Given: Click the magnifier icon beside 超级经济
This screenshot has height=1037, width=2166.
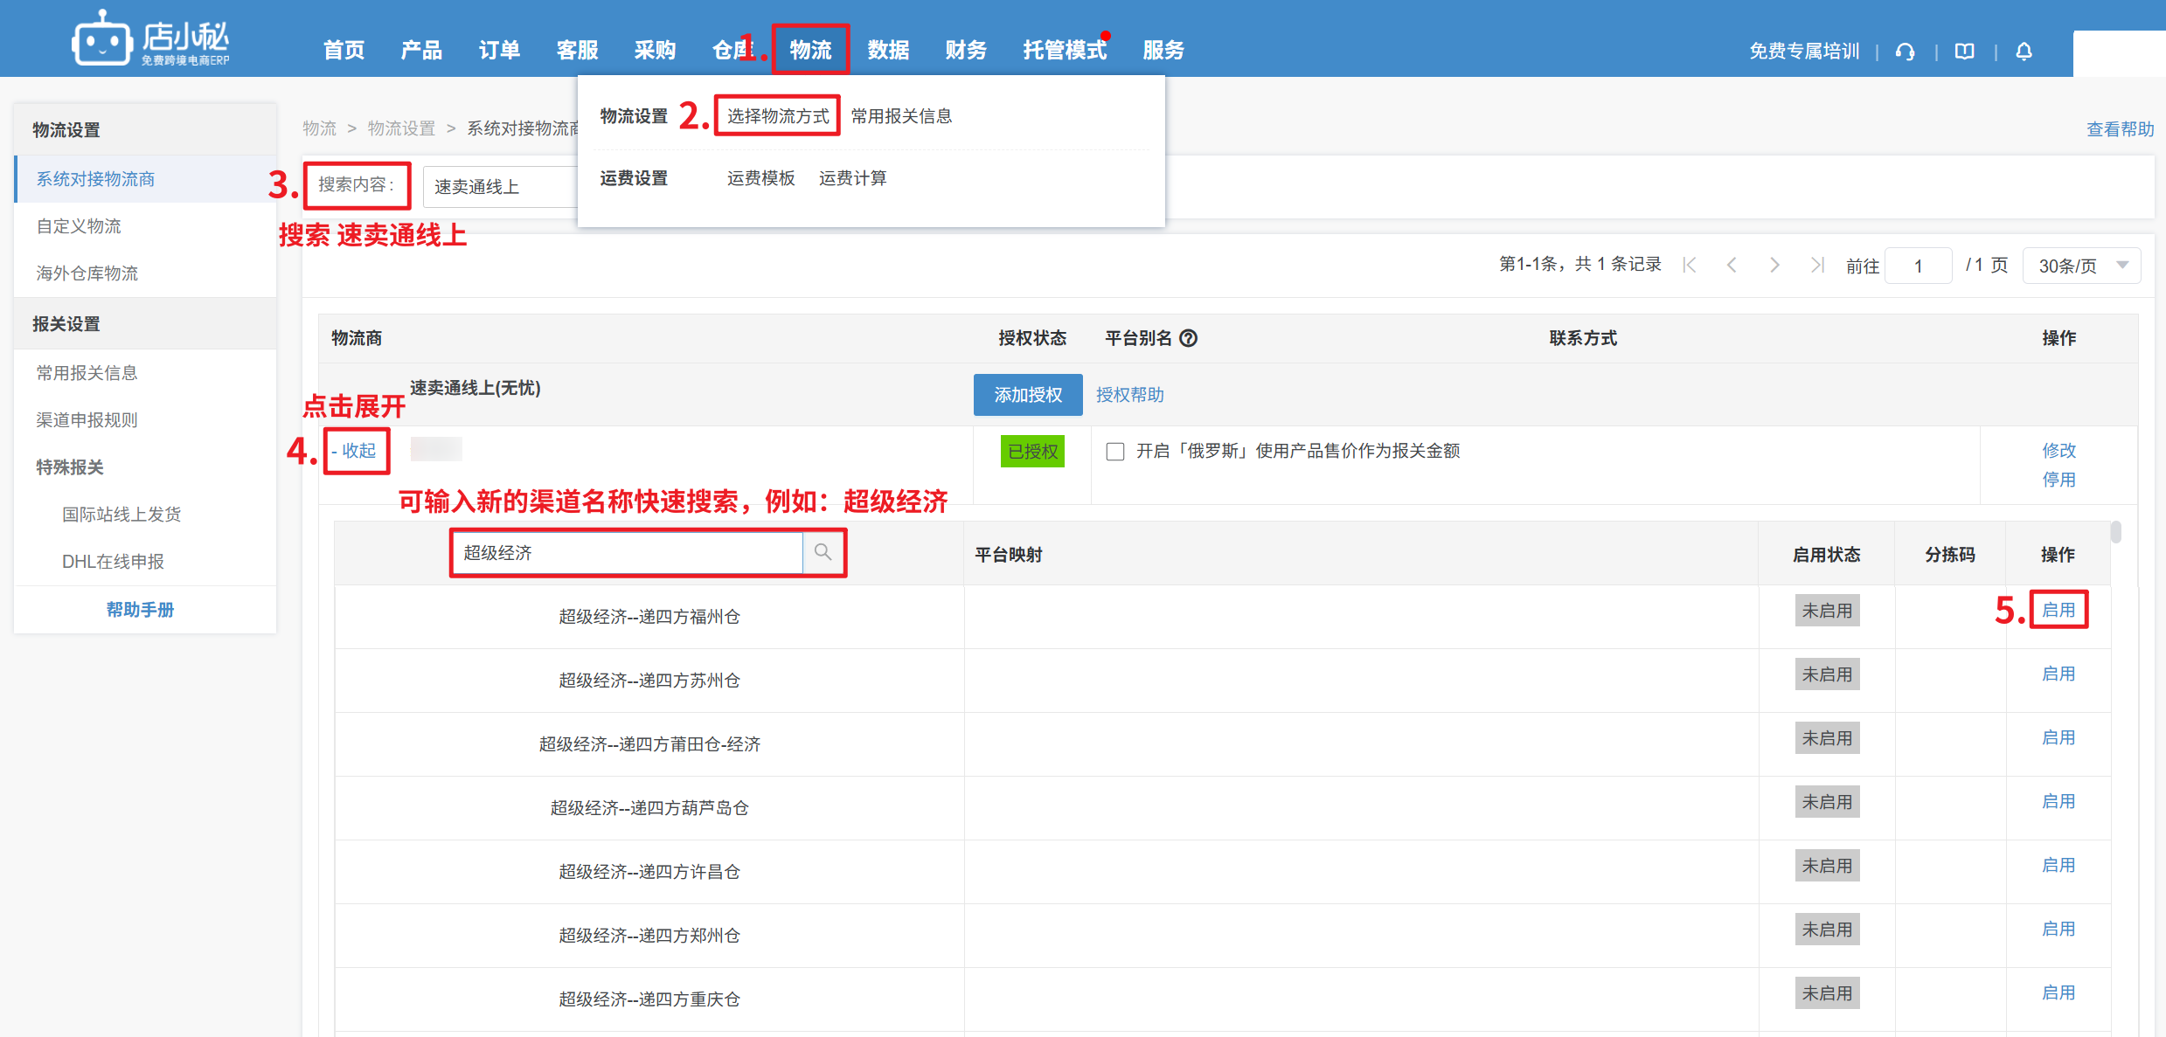Looking at the screenshot, I should tap(823, 552).
